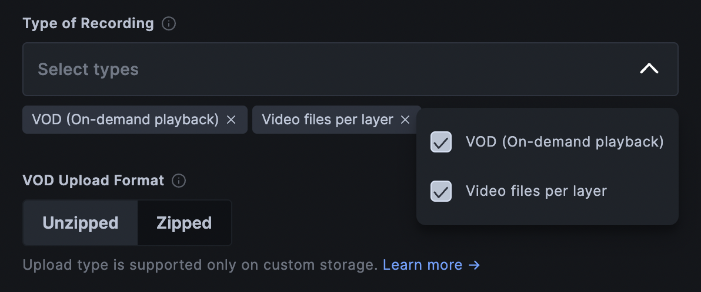Remove the Video files per layer chip
The height and width of the screenshot is (292, 701).
click(x=405, y=120)
